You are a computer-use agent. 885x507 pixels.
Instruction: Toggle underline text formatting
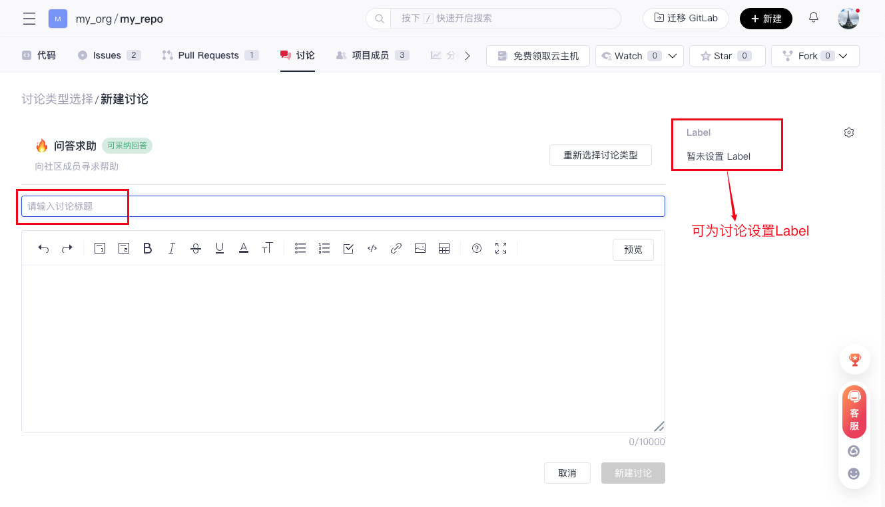(220, 248)
